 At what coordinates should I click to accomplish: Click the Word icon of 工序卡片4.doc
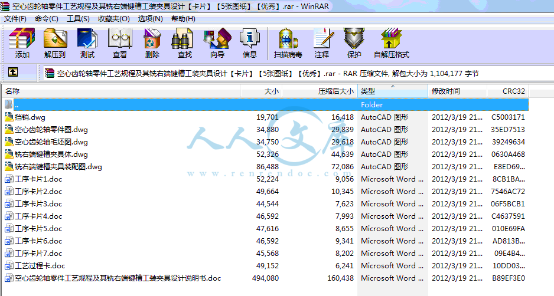(9, 216)
